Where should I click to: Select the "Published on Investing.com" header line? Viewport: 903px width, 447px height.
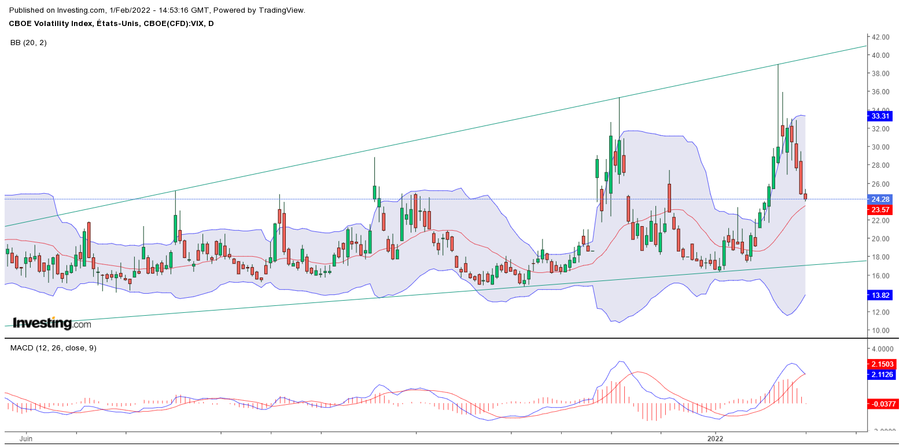tap(157, 10)
